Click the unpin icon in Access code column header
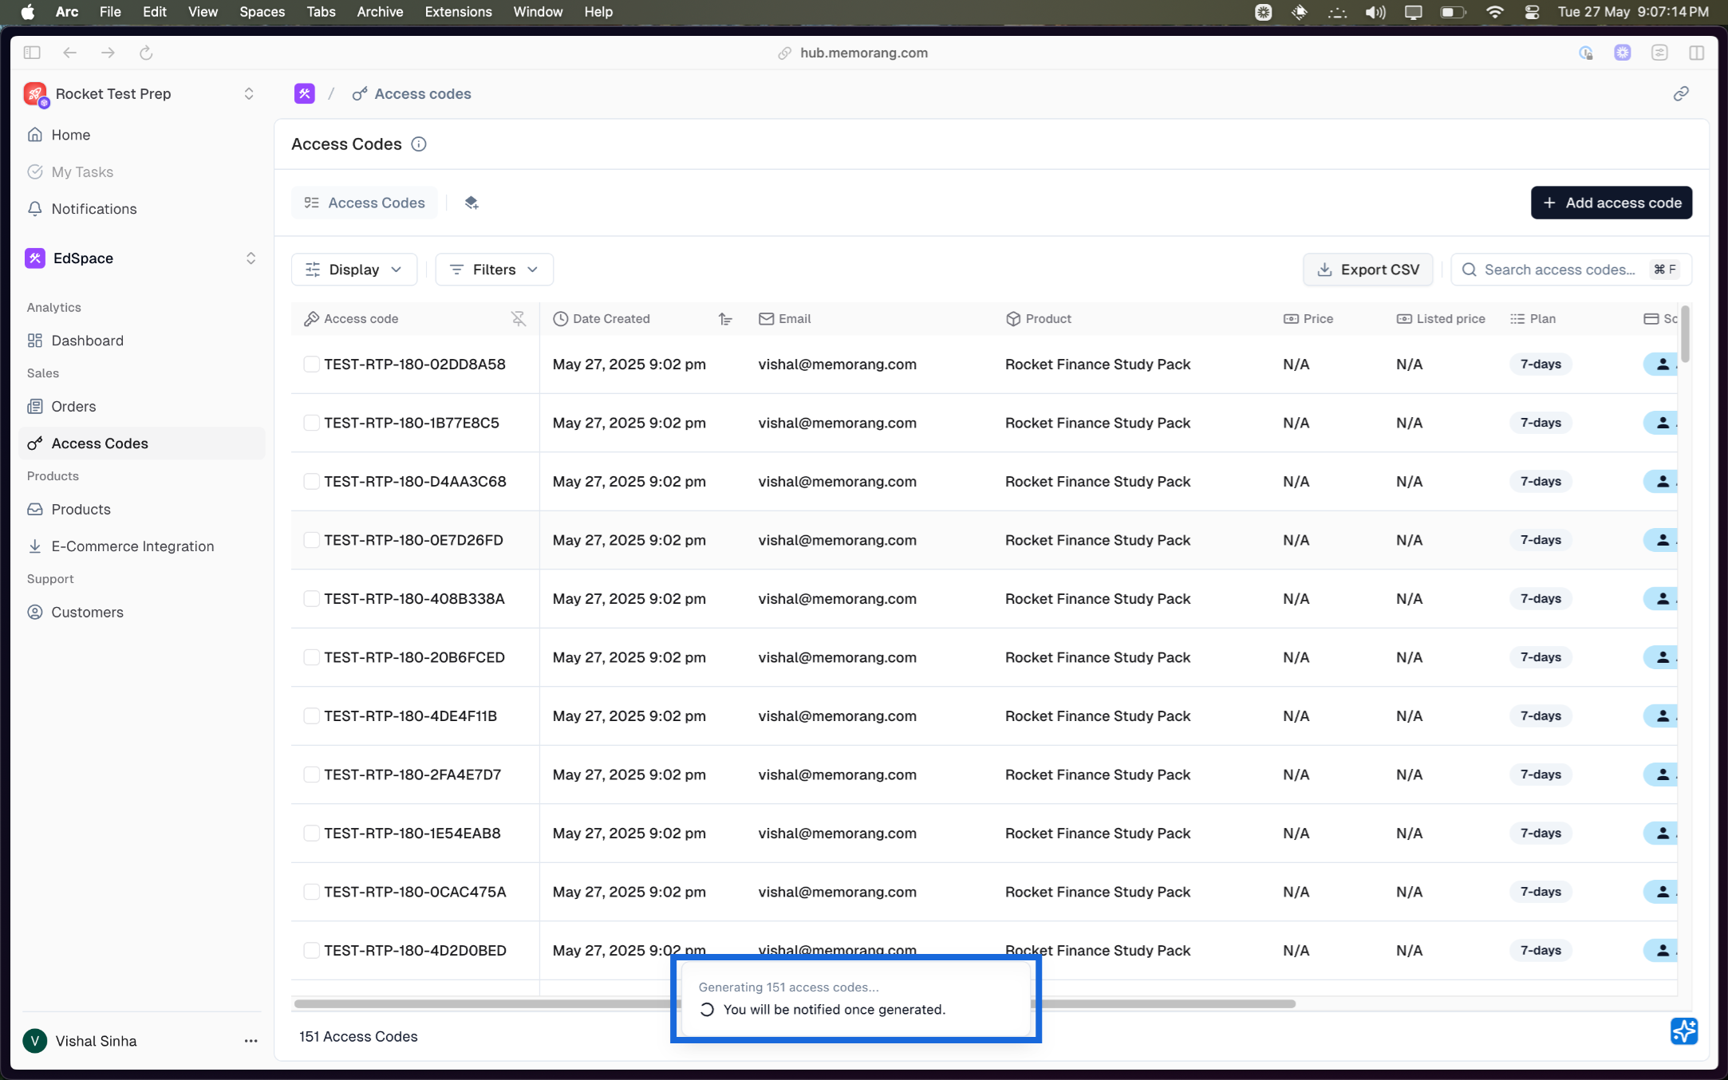This screenshot has width=1728, height=1080. coord(519,319)
